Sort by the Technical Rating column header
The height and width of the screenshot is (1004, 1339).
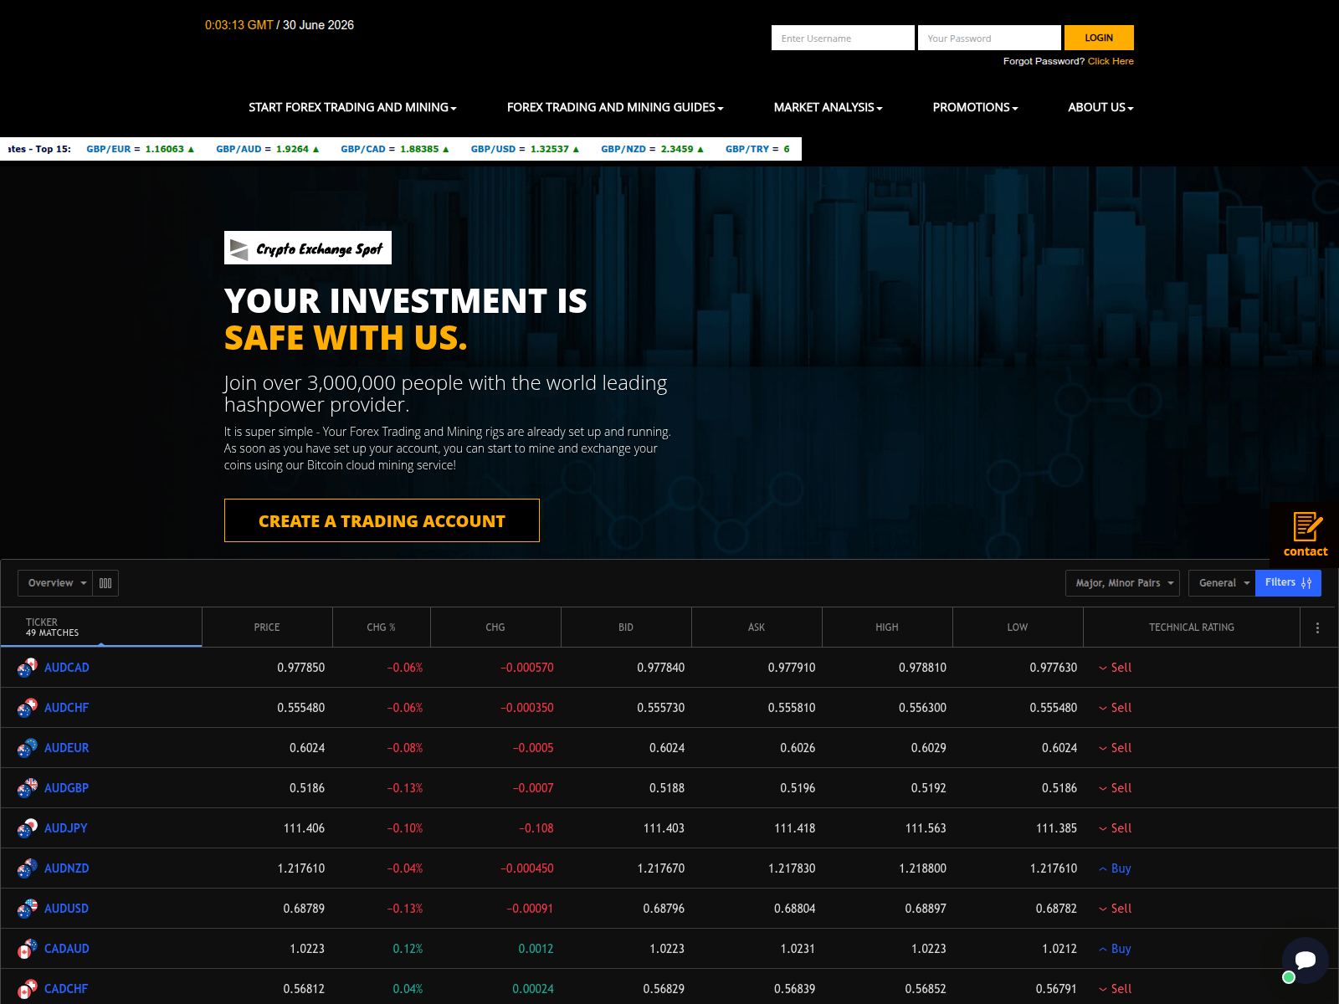point(1192,627)
